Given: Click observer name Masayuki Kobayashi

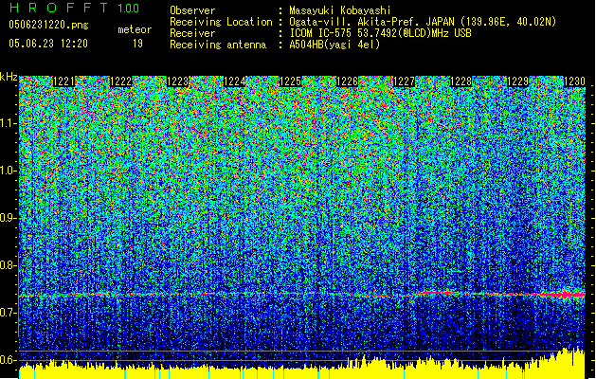Looking at the screenshot, I should [340, 10].
